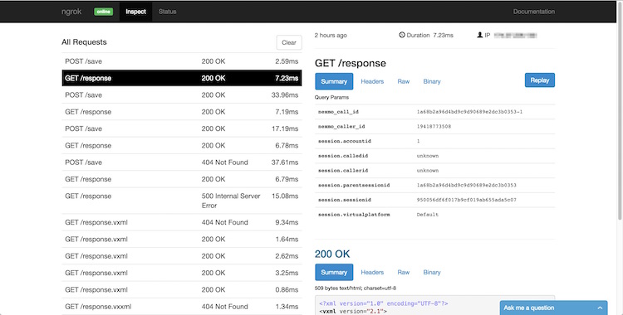Open the GET /response.vxml request taking 0.86ms

tap(182, 290)
